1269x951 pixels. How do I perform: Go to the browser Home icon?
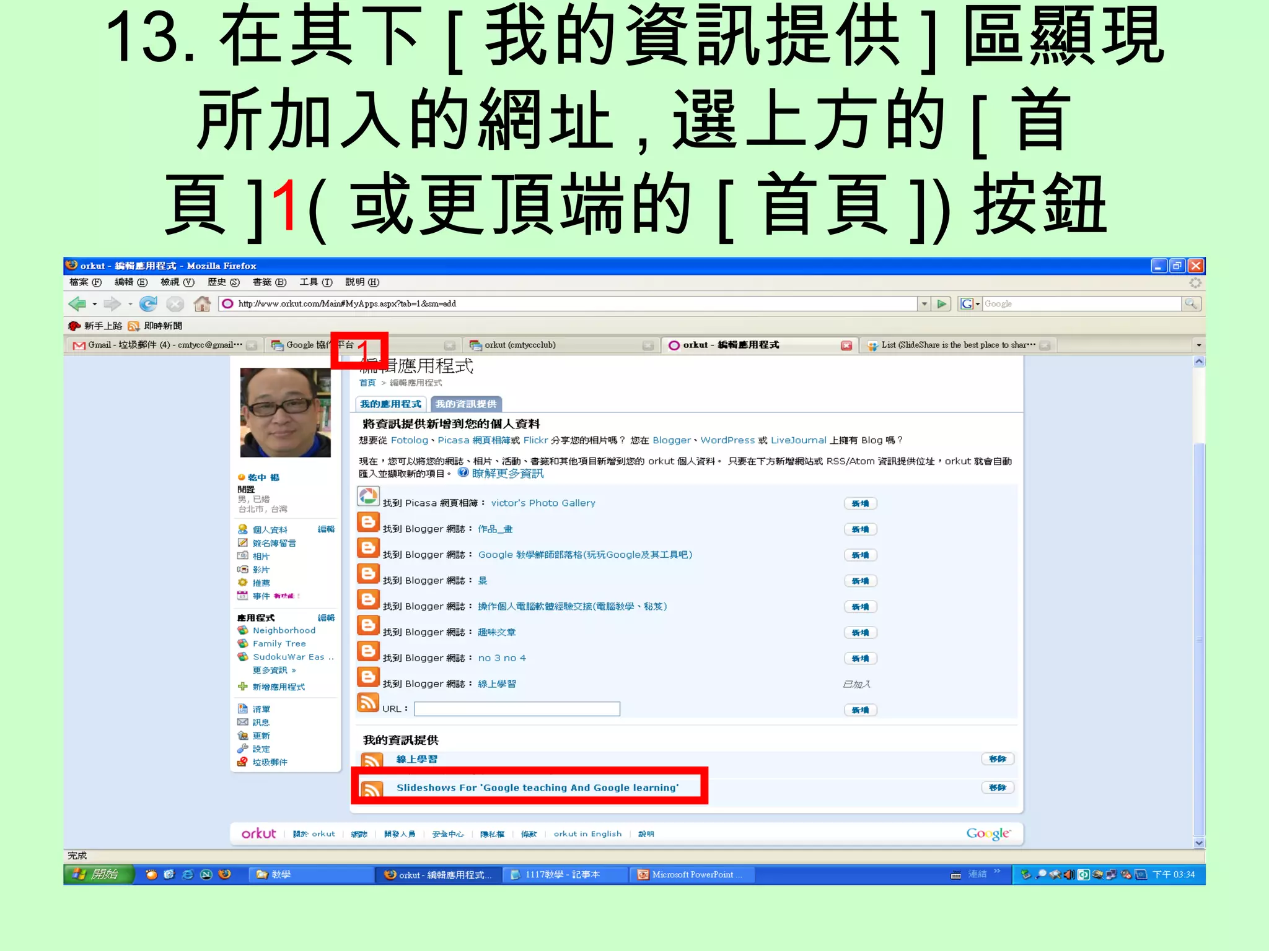coord(202,303)
